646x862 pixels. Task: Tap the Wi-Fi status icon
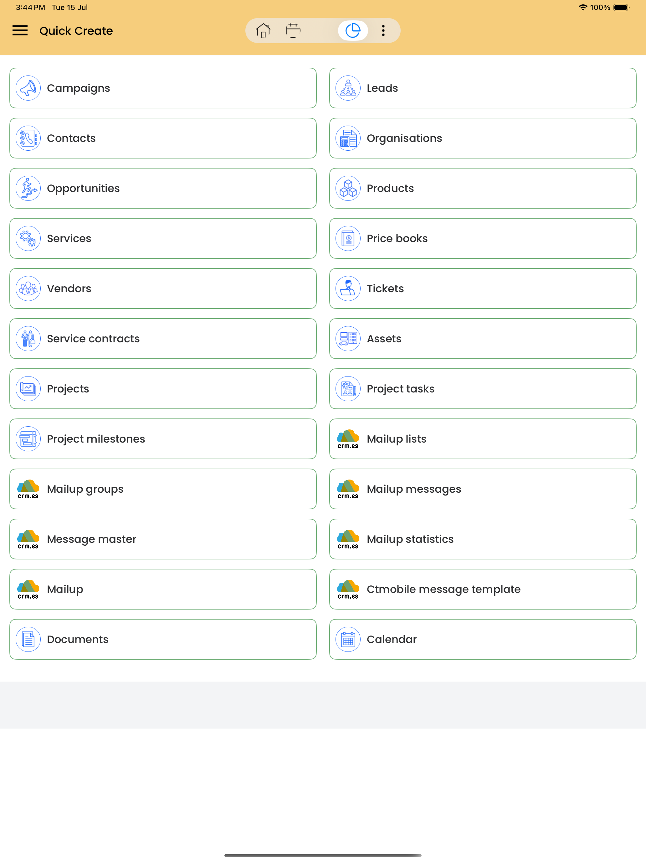(x=582, y=8)
